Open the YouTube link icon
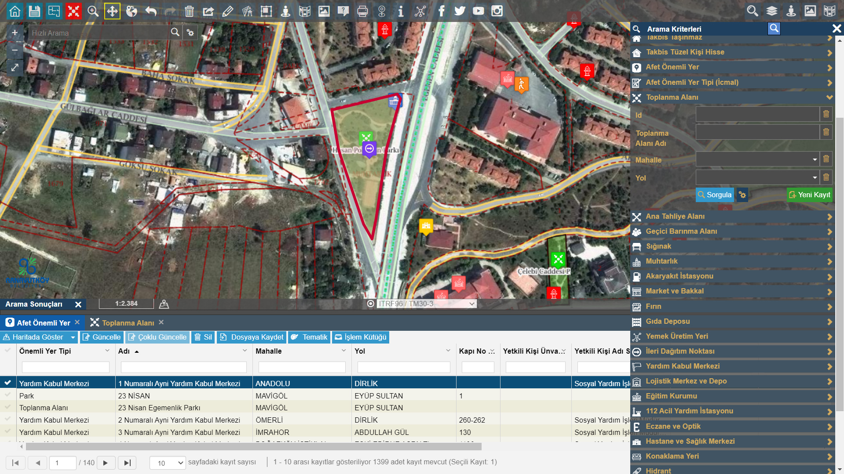The width and height of the screenshot is (844, 474). click(478, 11)
